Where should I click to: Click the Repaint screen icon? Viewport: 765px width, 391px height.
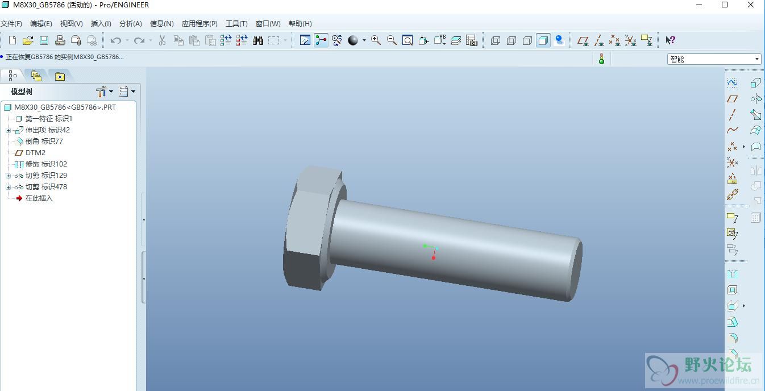[x=305, y=40]
